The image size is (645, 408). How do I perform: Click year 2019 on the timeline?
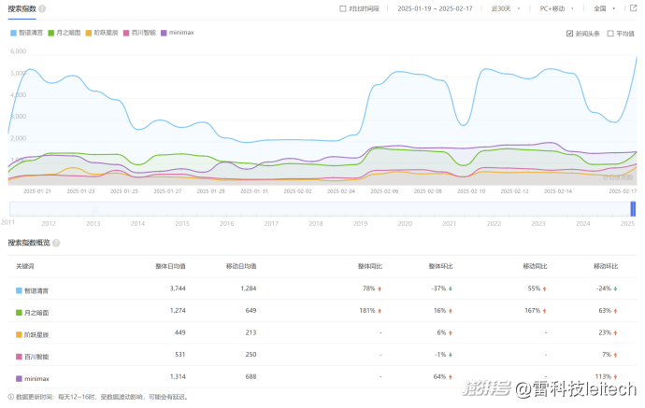(x=360, y=223)
